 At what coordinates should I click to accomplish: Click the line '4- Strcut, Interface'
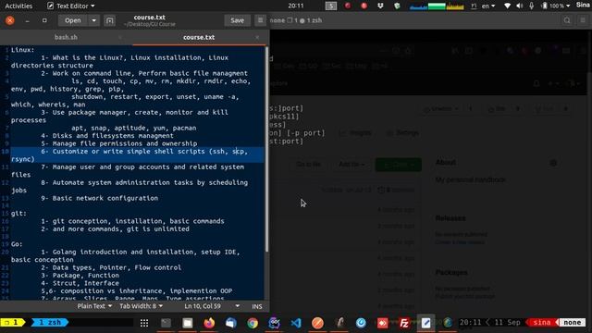pyautogui.click(x=80, y=283)
